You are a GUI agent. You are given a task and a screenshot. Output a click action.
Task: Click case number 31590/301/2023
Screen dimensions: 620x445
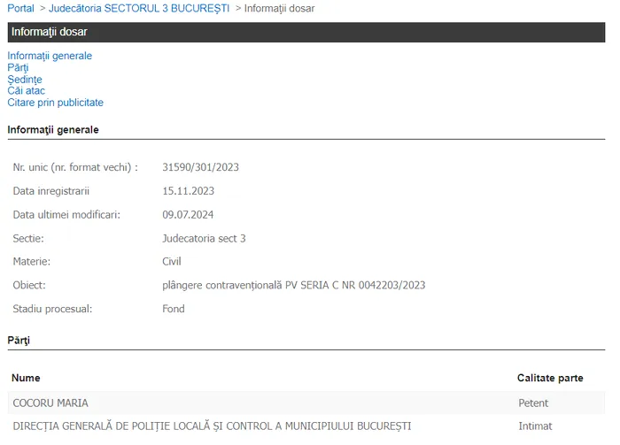point(201,167)
